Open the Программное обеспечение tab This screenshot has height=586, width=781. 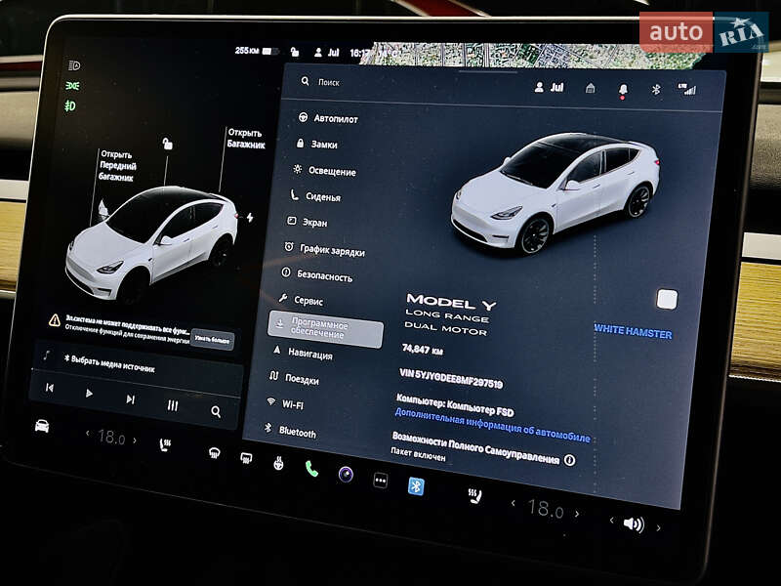coord(322,325)
